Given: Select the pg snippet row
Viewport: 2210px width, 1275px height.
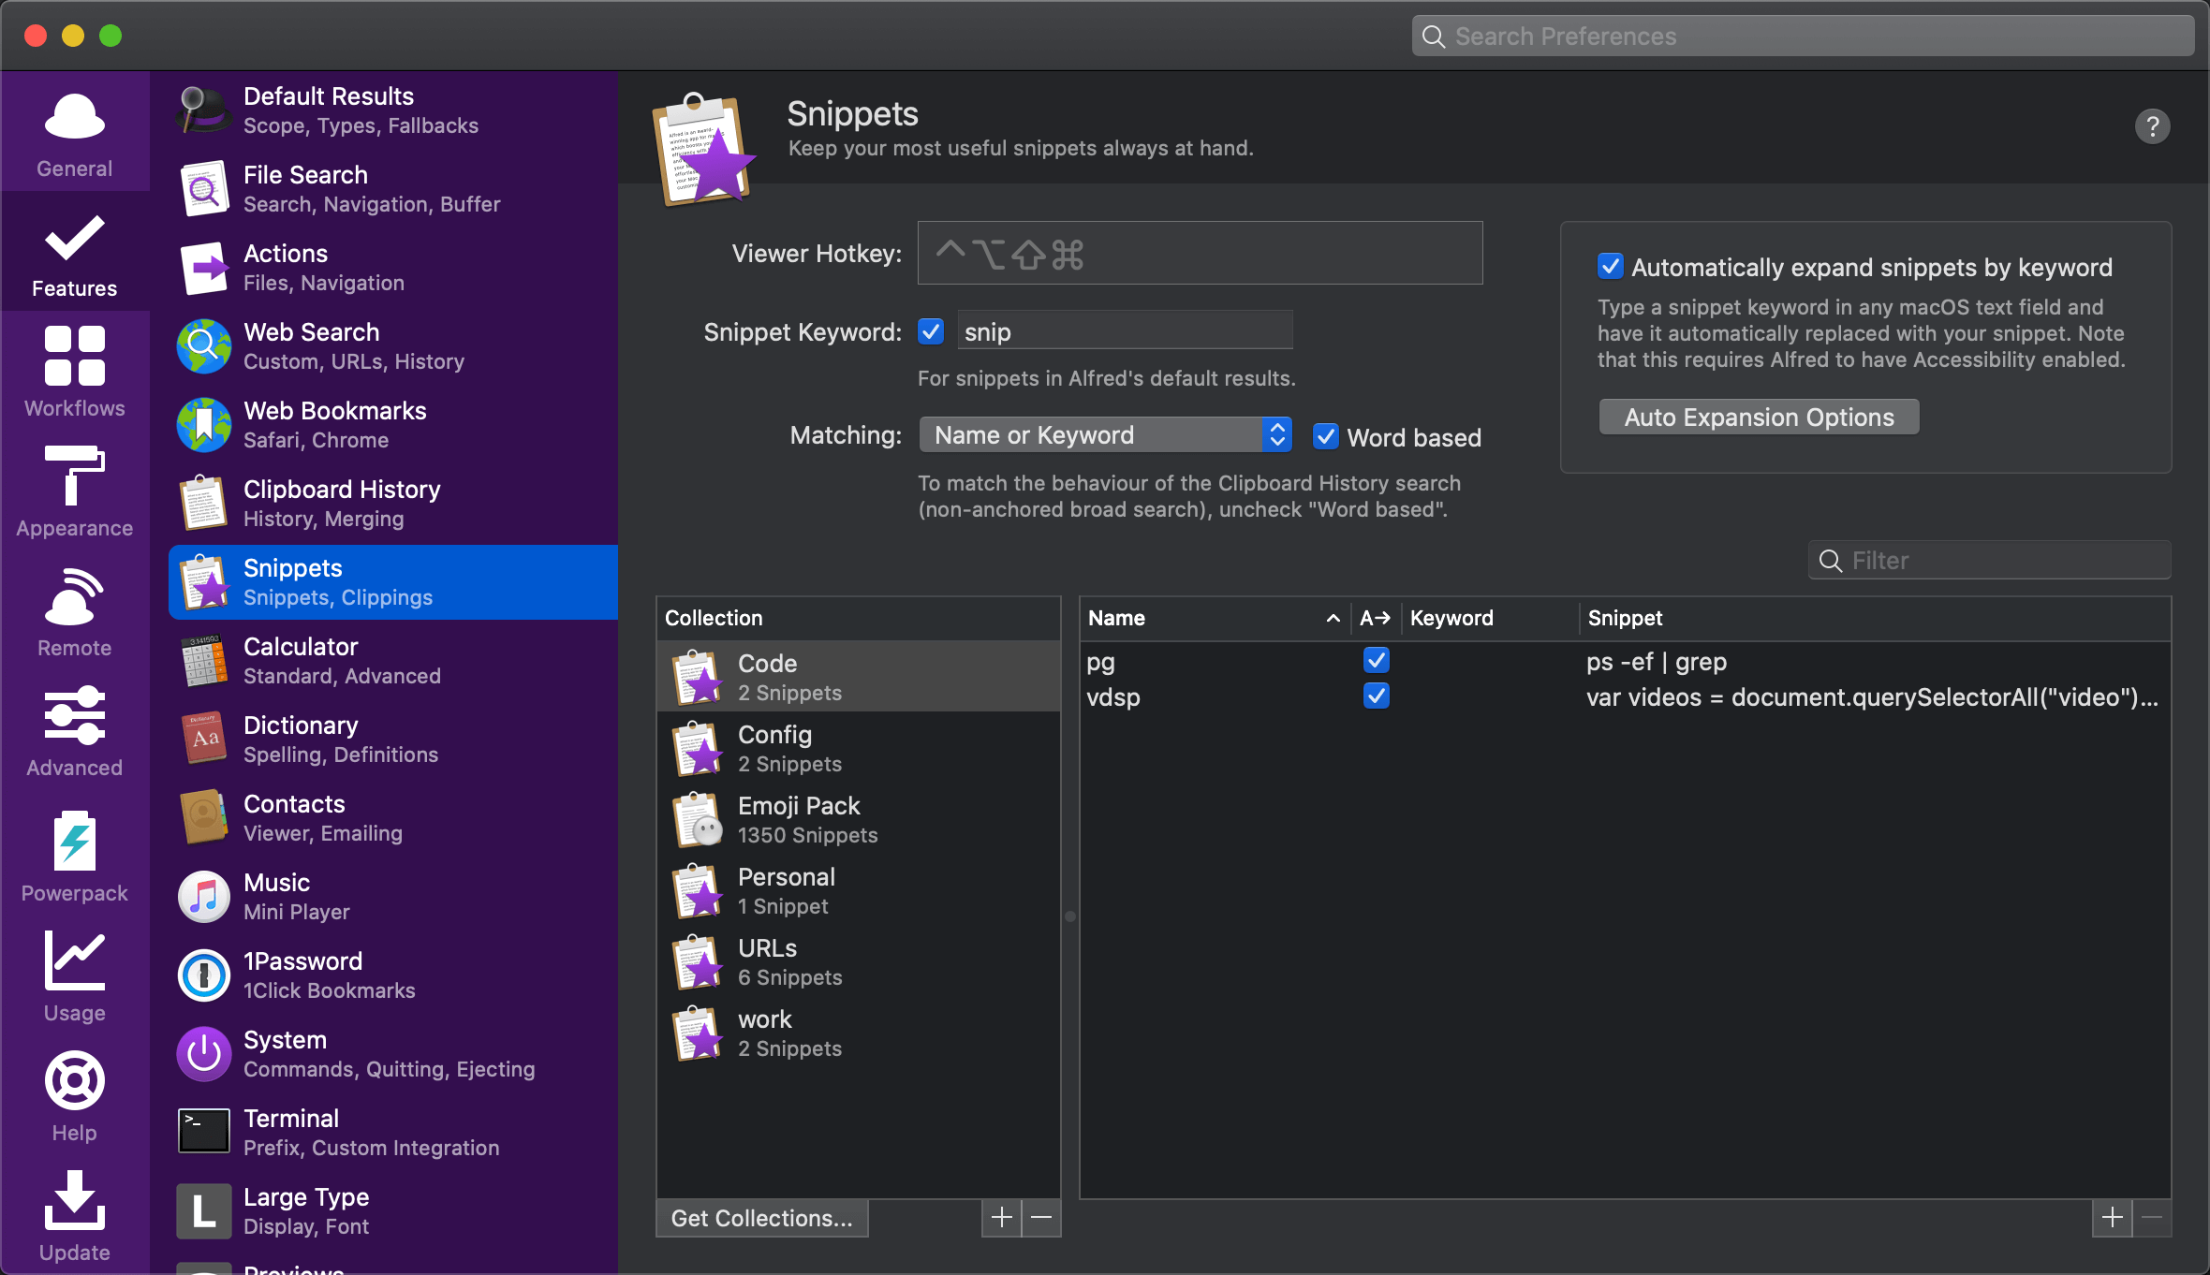Looking at the screenshot, I should tap(1625, 662).
